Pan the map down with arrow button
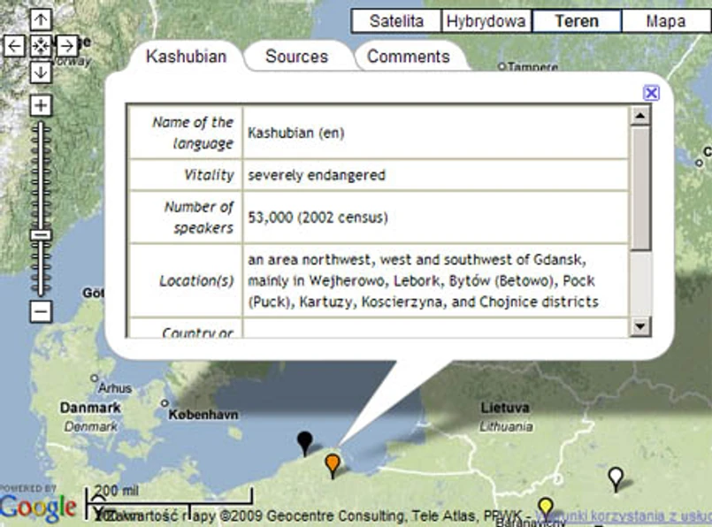712x527 pixels. 41,73
